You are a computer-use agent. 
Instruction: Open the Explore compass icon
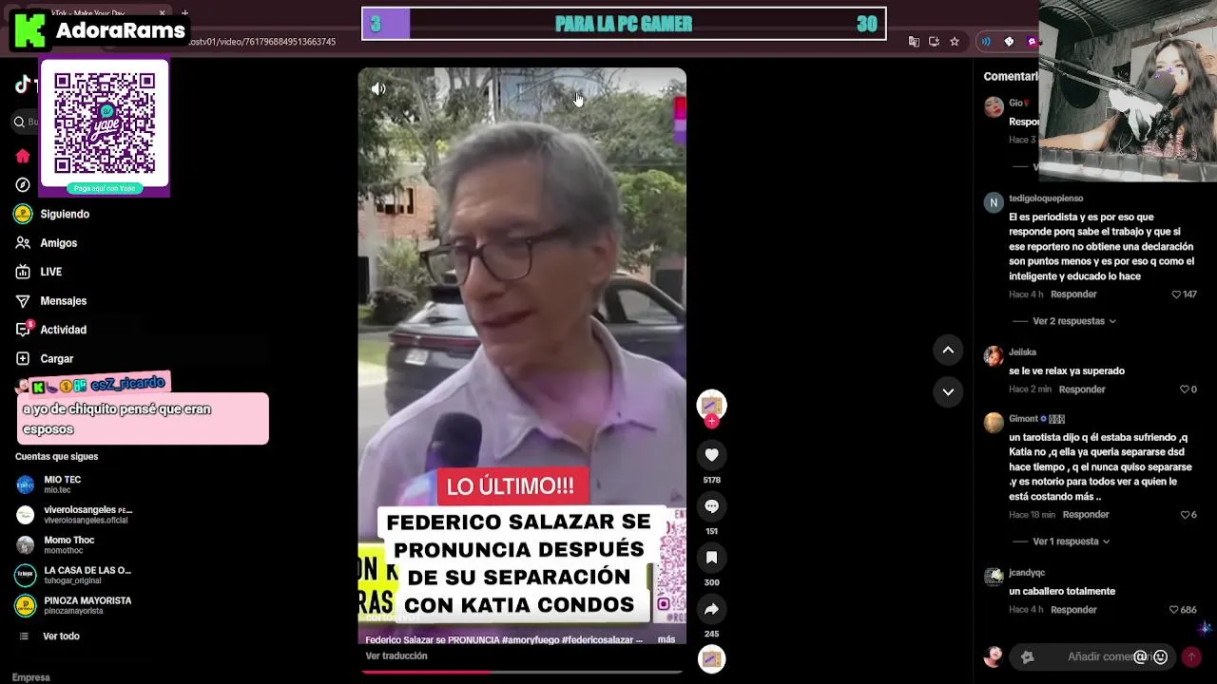(23, 184)
